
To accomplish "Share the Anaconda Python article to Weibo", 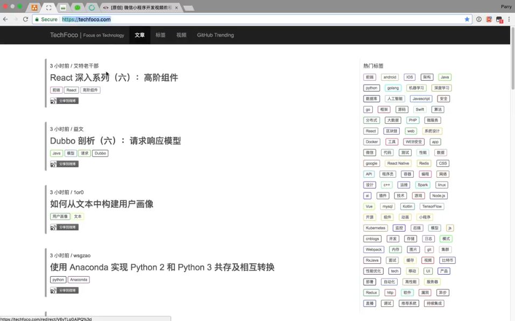I will click(65, 290).
